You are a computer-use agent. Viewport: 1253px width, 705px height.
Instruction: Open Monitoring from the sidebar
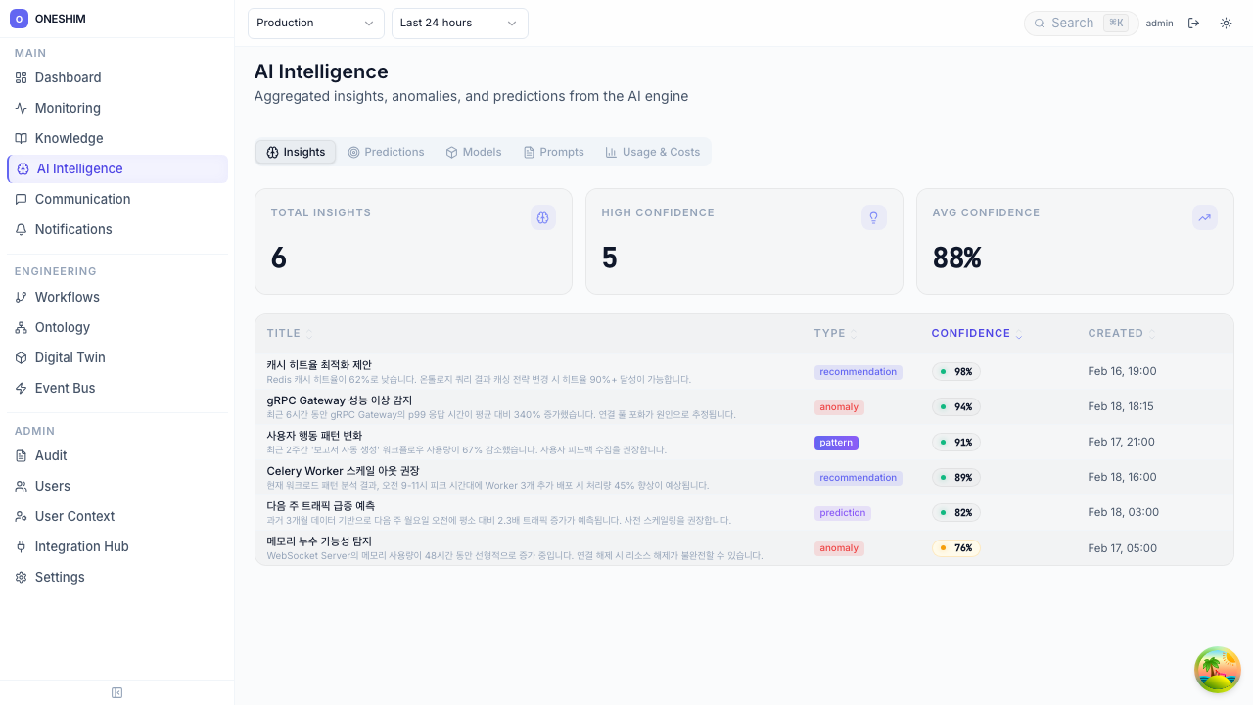(69, 108)
